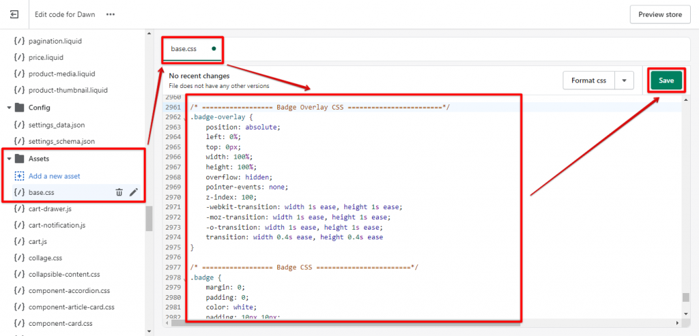Click the Add a new asset icon
The width and height of the screenshot is (699, 336).
pos(19,176)
